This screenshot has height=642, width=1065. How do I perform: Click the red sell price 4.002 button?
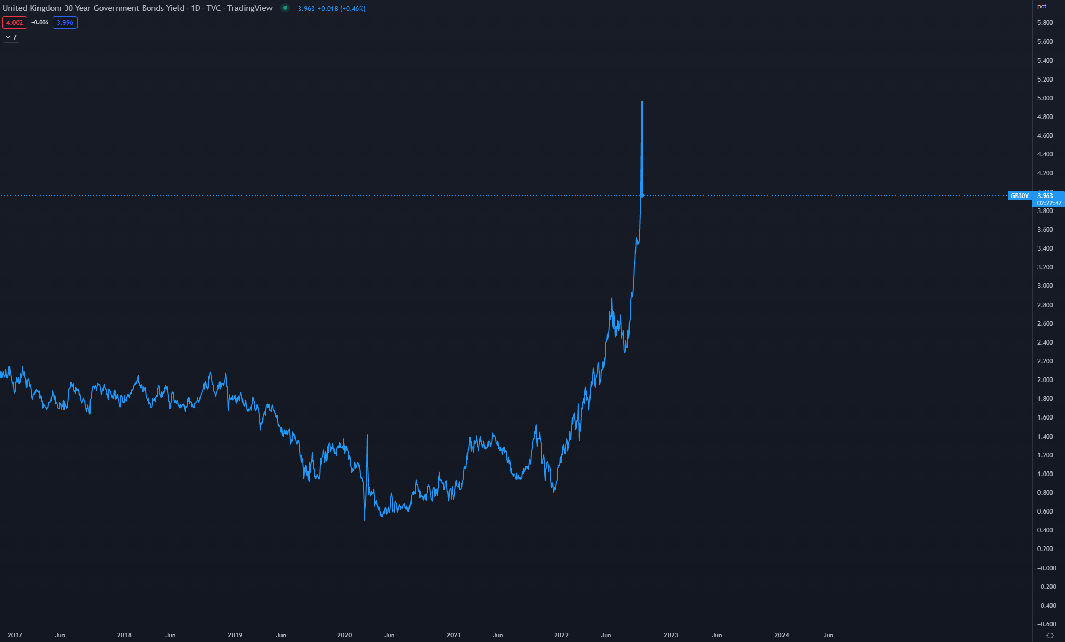point(15,22)
